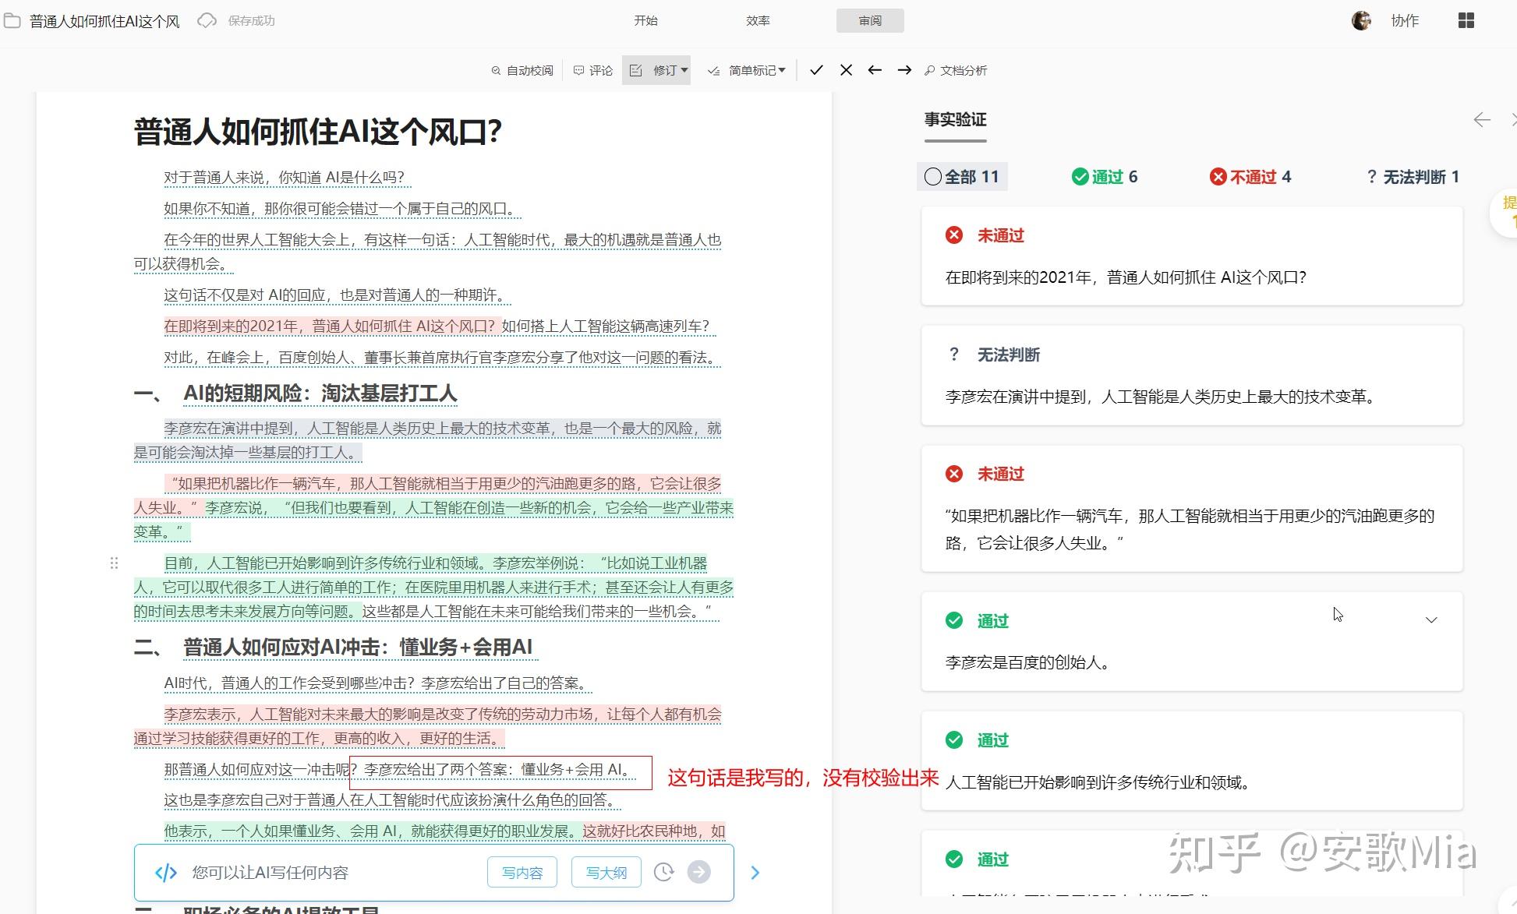
Task: Click the reject change X icon
Action: (846, 70)
